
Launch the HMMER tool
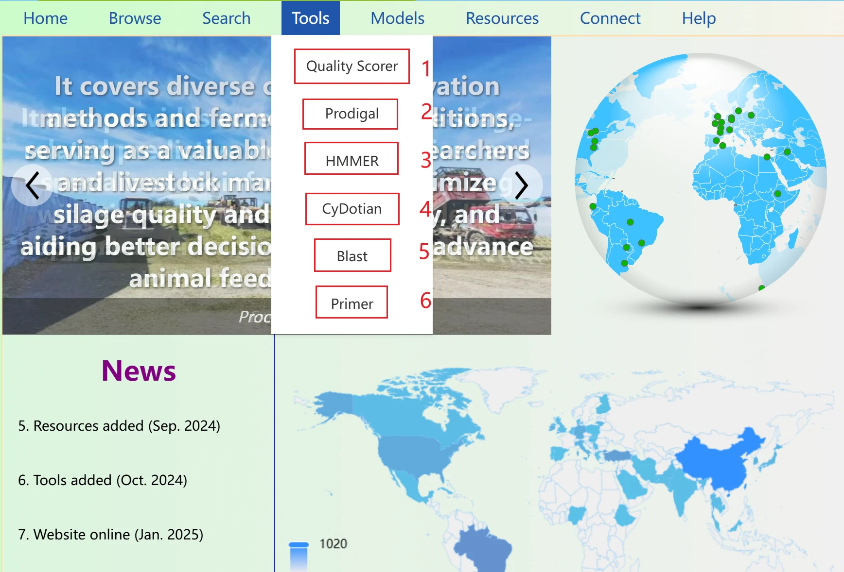[x=351, y=159]
